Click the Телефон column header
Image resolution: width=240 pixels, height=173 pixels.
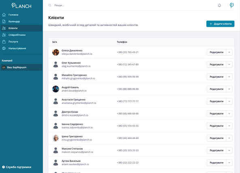122,42
